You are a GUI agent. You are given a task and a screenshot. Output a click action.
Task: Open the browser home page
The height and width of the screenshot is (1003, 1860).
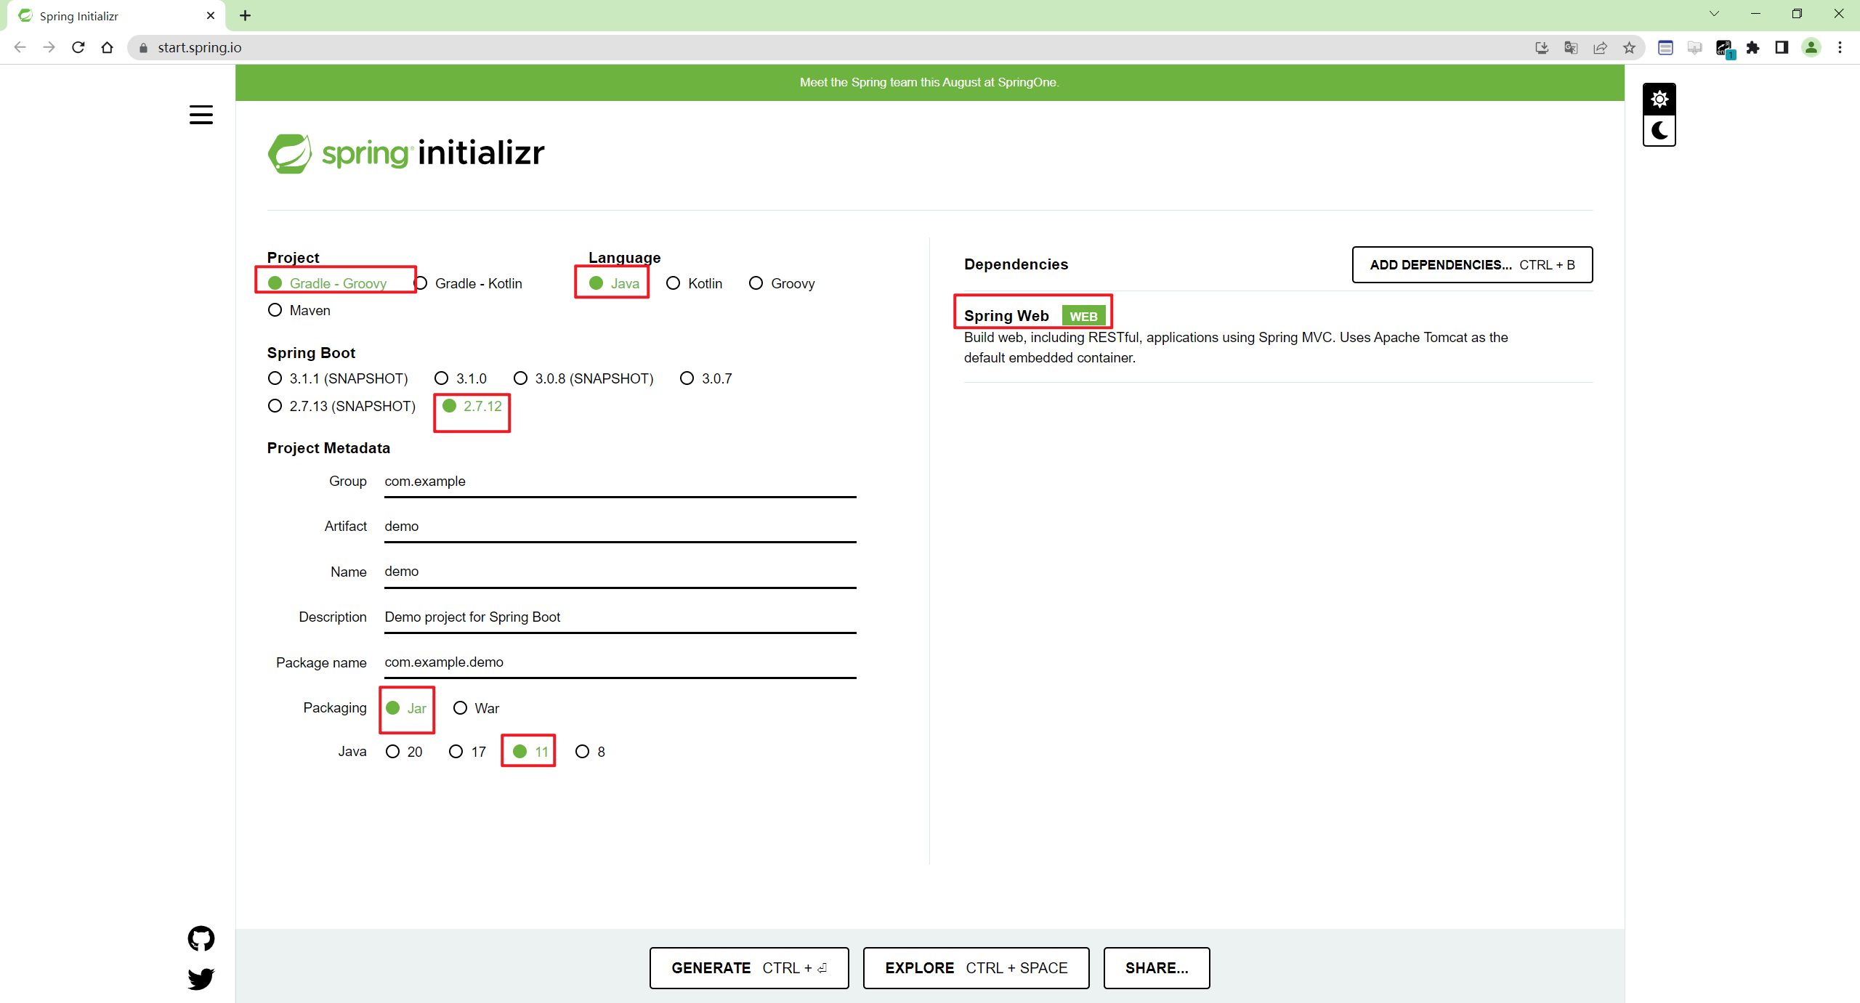tap(108, 47)
